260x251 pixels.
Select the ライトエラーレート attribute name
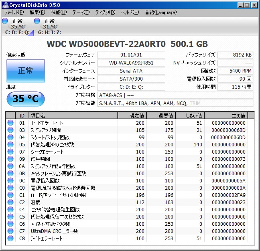click(47, 239)
